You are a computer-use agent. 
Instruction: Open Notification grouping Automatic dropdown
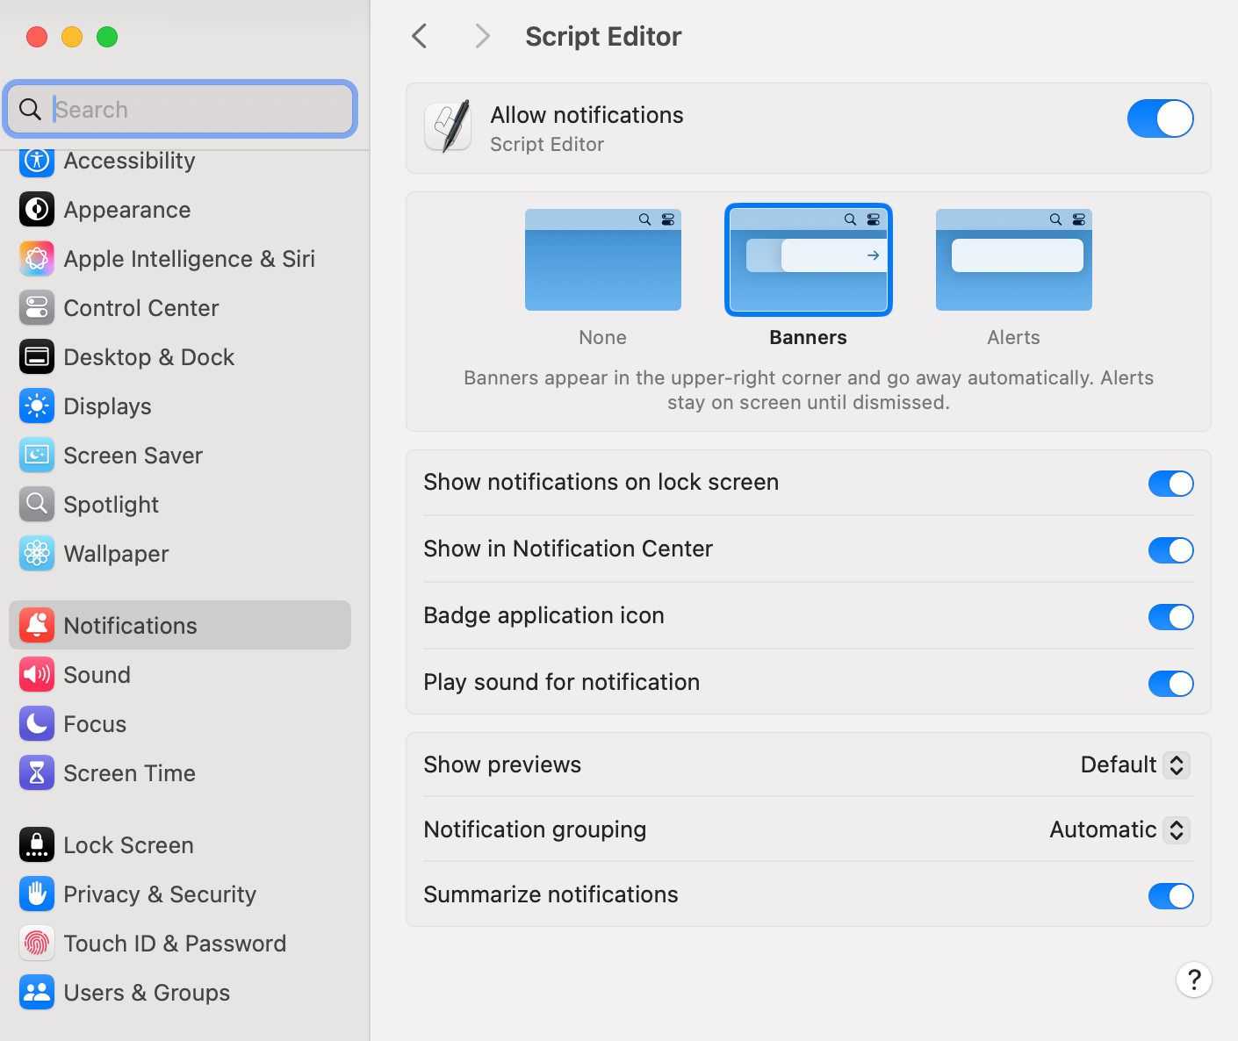[x=1119, y=829]
